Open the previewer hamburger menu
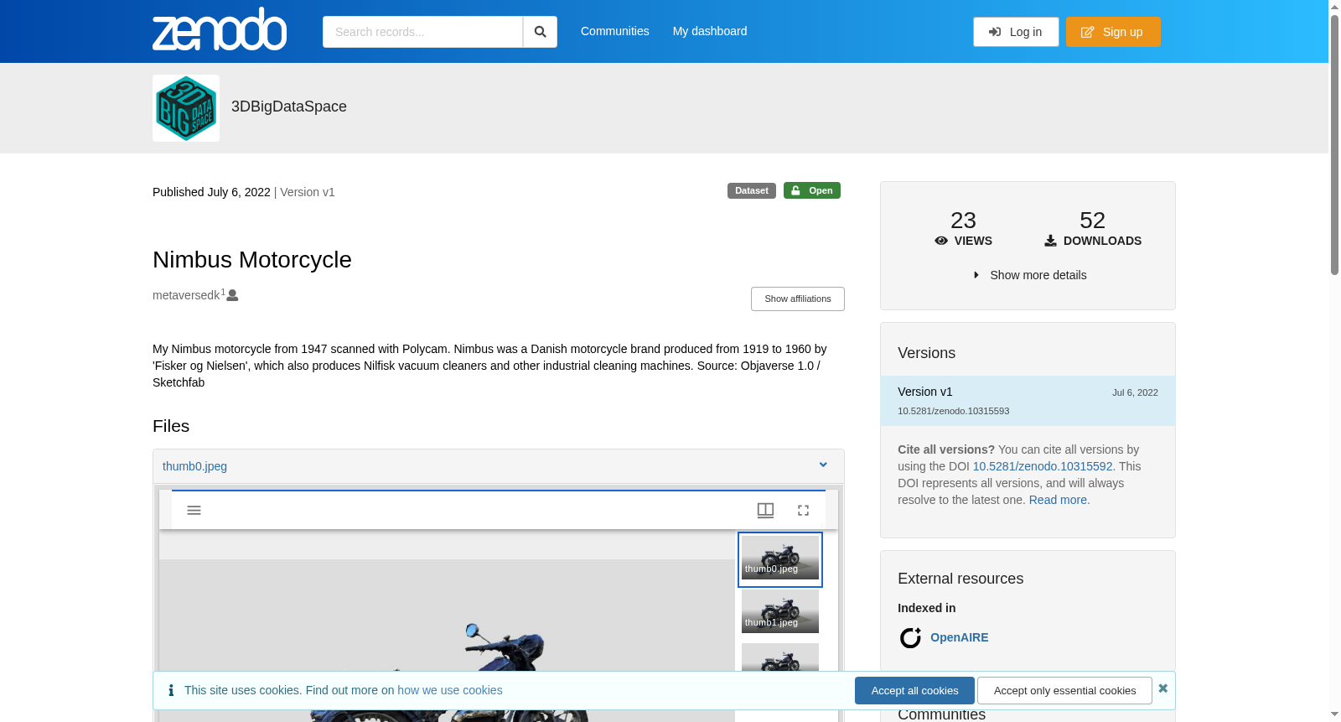This screenshot has width=1341, height=722. point(194,511)
